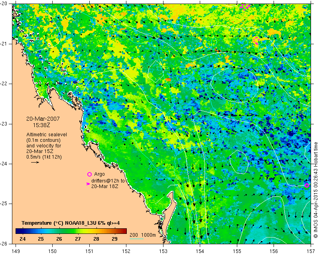Click the '-20' latitude axis label
319x255 pixels.
pos(4,4)
